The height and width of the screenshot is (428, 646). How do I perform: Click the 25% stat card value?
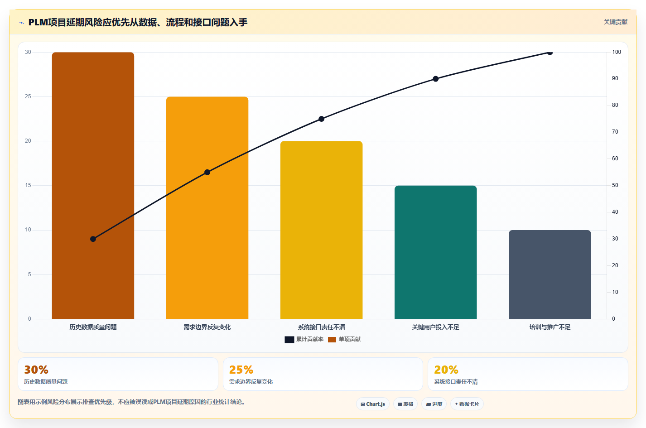click(x=241, y=370)
